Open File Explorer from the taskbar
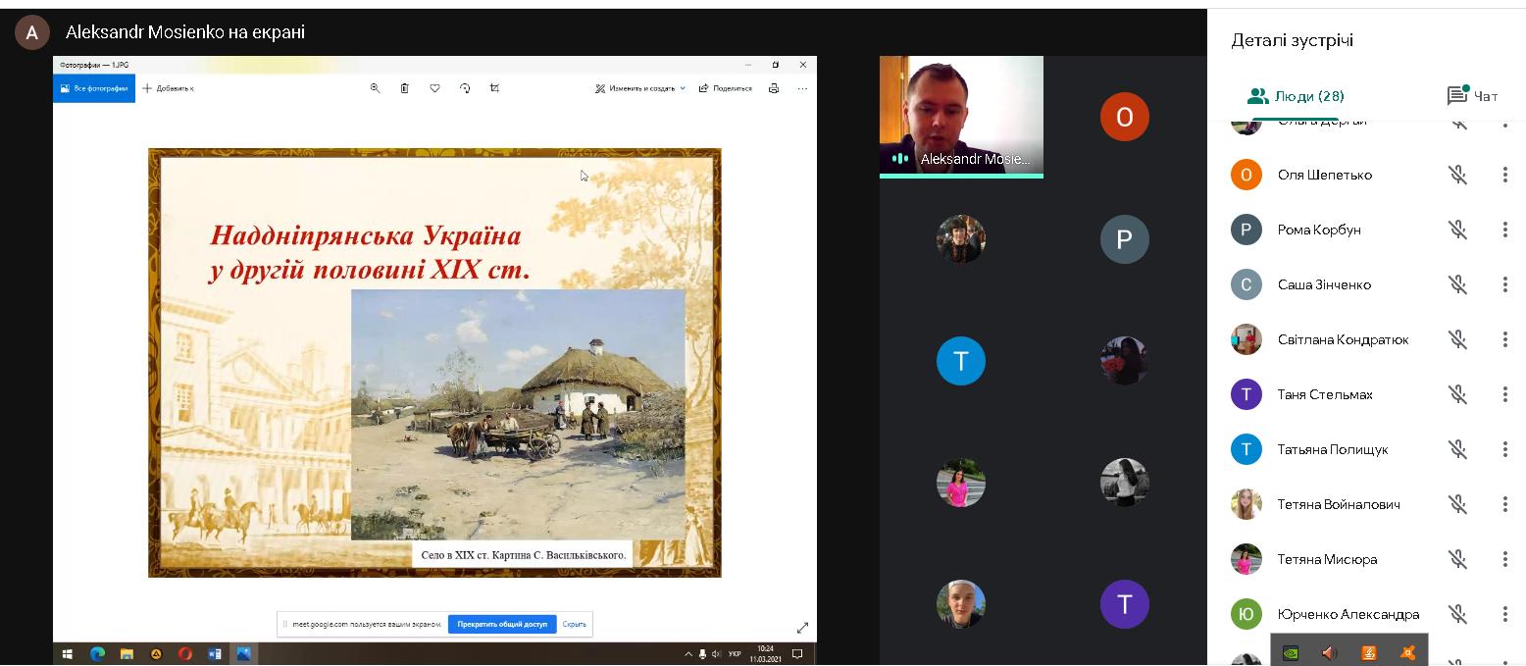1526x666 pixels. click(x=127, y=653)
